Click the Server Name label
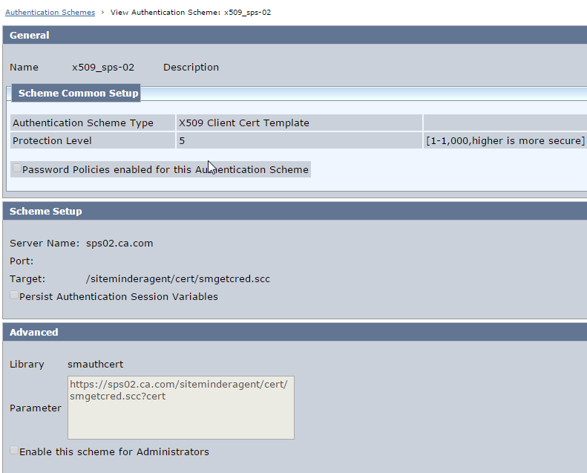 click(45, 244)
